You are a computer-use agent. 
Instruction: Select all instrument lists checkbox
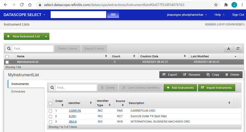pos(7,57)
